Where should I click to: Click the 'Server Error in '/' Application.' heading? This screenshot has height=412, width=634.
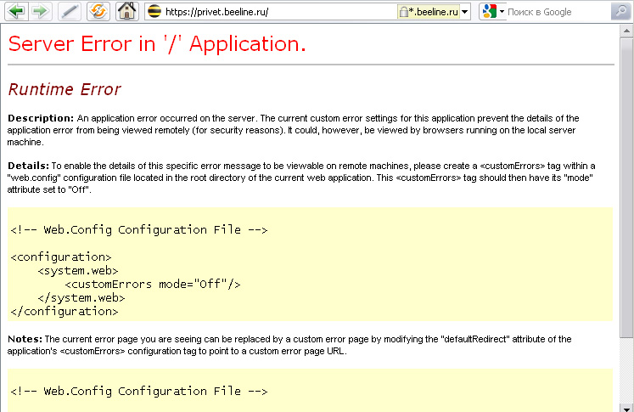pos(157,43)
